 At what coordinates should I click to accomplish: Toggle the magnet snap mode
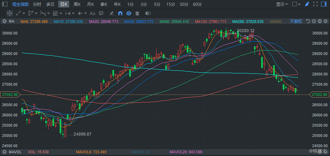click(x=120, y=13)
